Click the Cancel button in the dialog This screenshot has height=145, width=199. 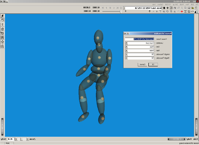click(142, 64)
